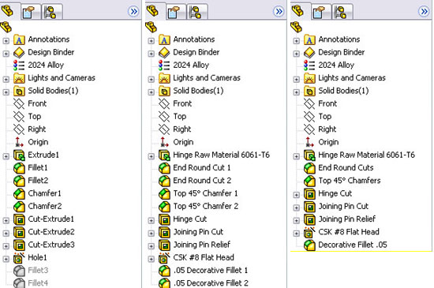Select 'Hinge Cut' label in right panel
434x288 pixels.
[335, 193]
